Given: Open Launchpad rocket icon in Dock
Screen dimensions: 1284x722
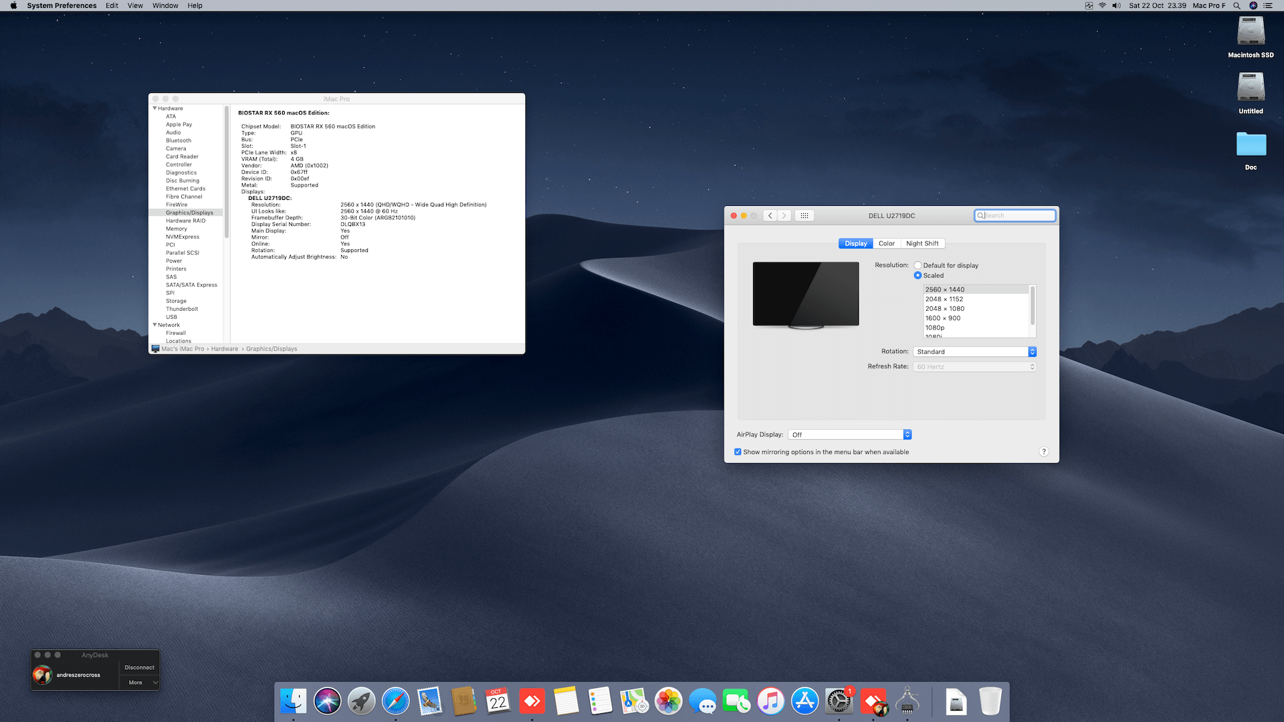Looking at the screenshot, I should tap(362, 701).
